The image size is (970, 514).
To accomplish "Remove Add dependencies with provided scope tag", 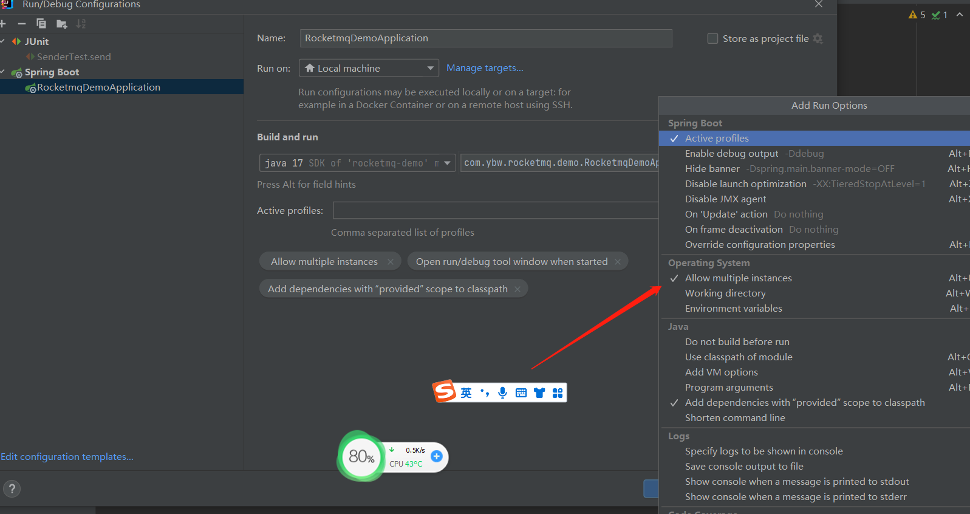I will 517,289.
